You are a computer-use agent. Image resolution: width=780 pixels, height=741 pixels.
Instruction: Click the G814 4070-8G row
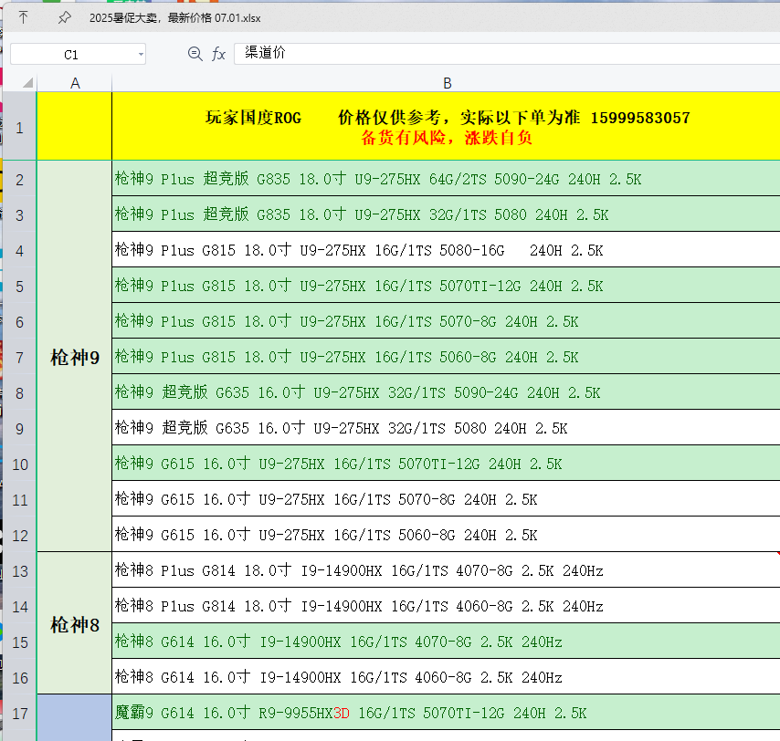click(447, 570)
